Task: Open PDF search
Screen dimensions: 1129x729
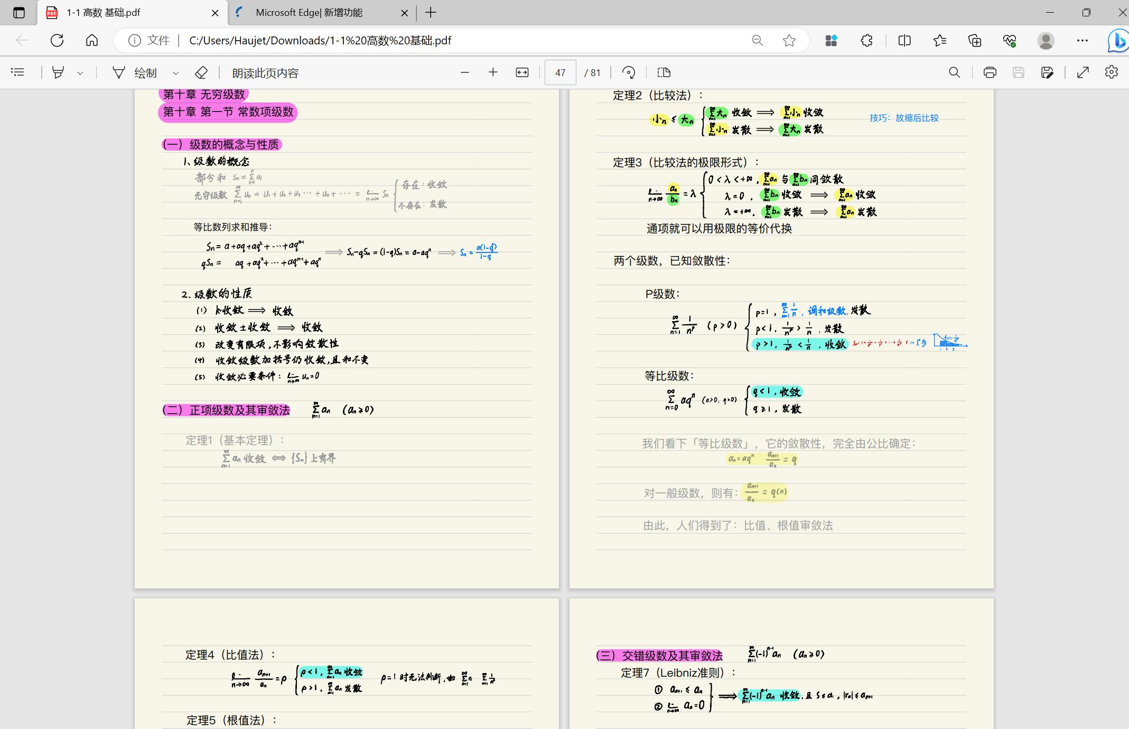Action: [954, 72]
